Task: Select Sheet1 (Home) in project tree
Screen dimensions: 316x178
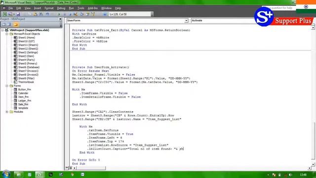Action: pyautogui.click(x=26, y=38)
